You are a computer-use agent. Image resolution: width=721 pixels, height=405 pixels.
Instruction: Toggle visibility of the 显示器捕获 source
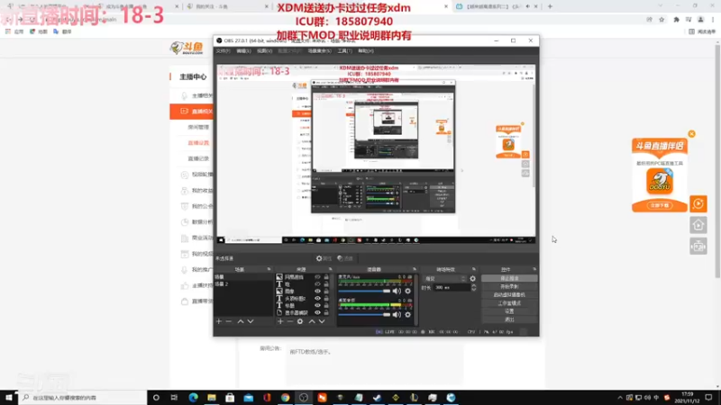click(317, 312)
